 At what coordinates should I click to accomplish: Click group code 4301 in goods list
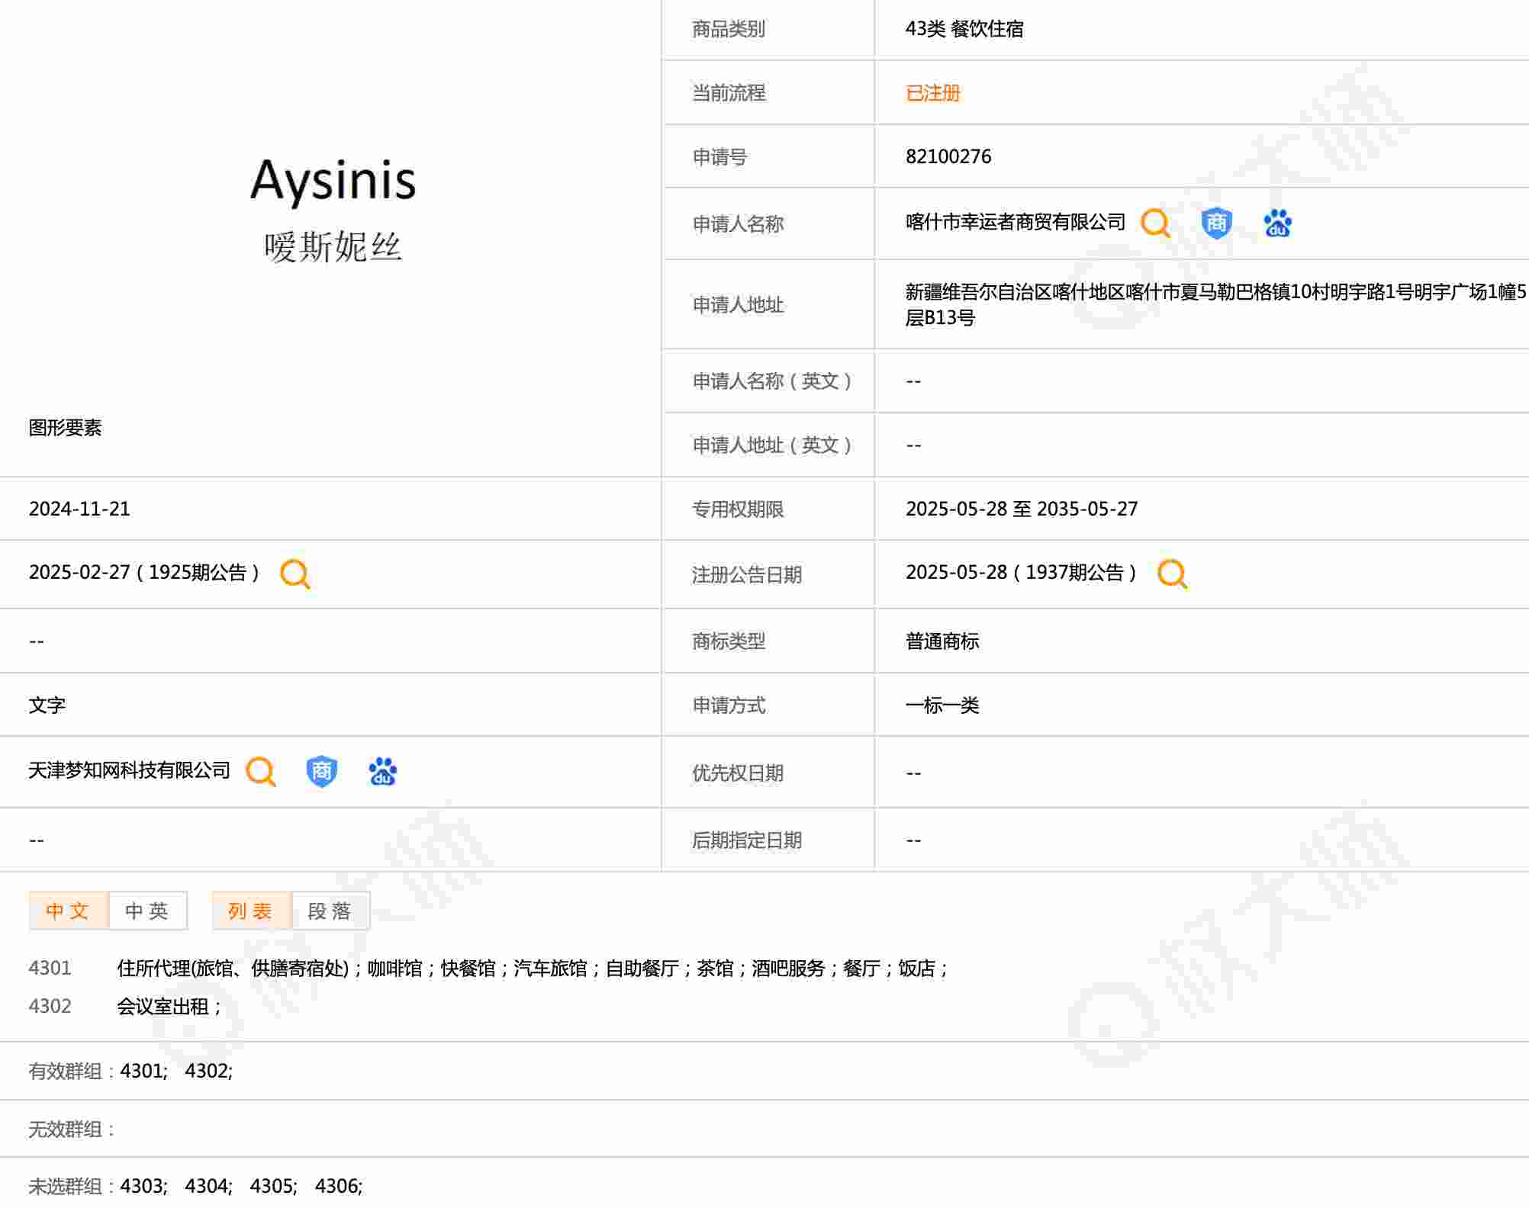[x=50, y=969]
